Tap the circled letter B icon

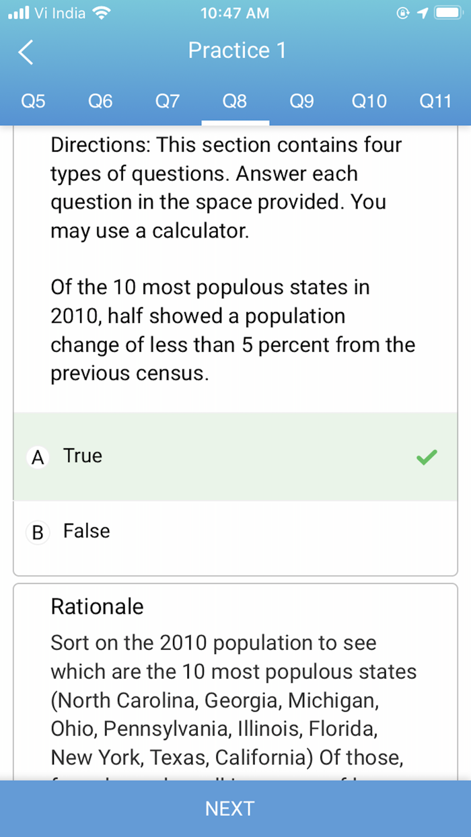pos(37,532)
